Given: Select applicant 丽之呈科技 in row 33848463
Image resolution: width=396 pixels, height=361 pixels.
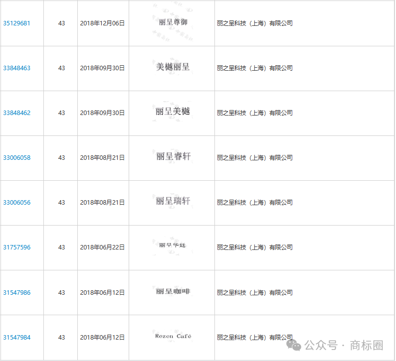Looking at the screenshot, I should click(254, 68).
